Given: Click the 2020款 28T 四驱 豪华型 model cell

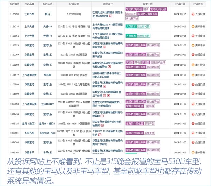Looking at the screenshot, I should [x=74, y=75].
